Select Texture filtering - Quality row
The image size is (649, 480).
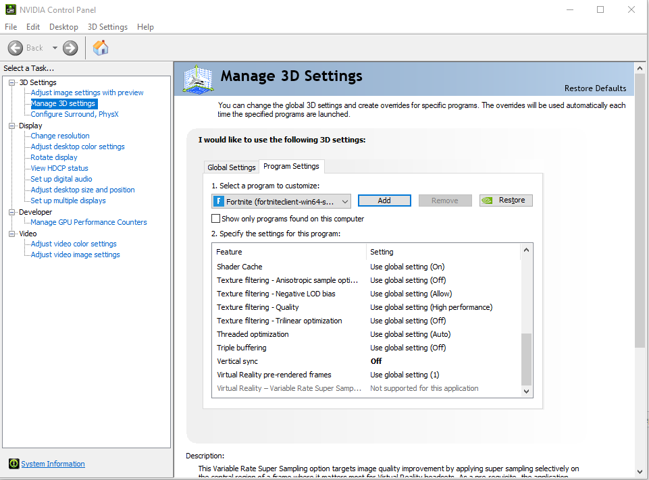tap(367, 307)
